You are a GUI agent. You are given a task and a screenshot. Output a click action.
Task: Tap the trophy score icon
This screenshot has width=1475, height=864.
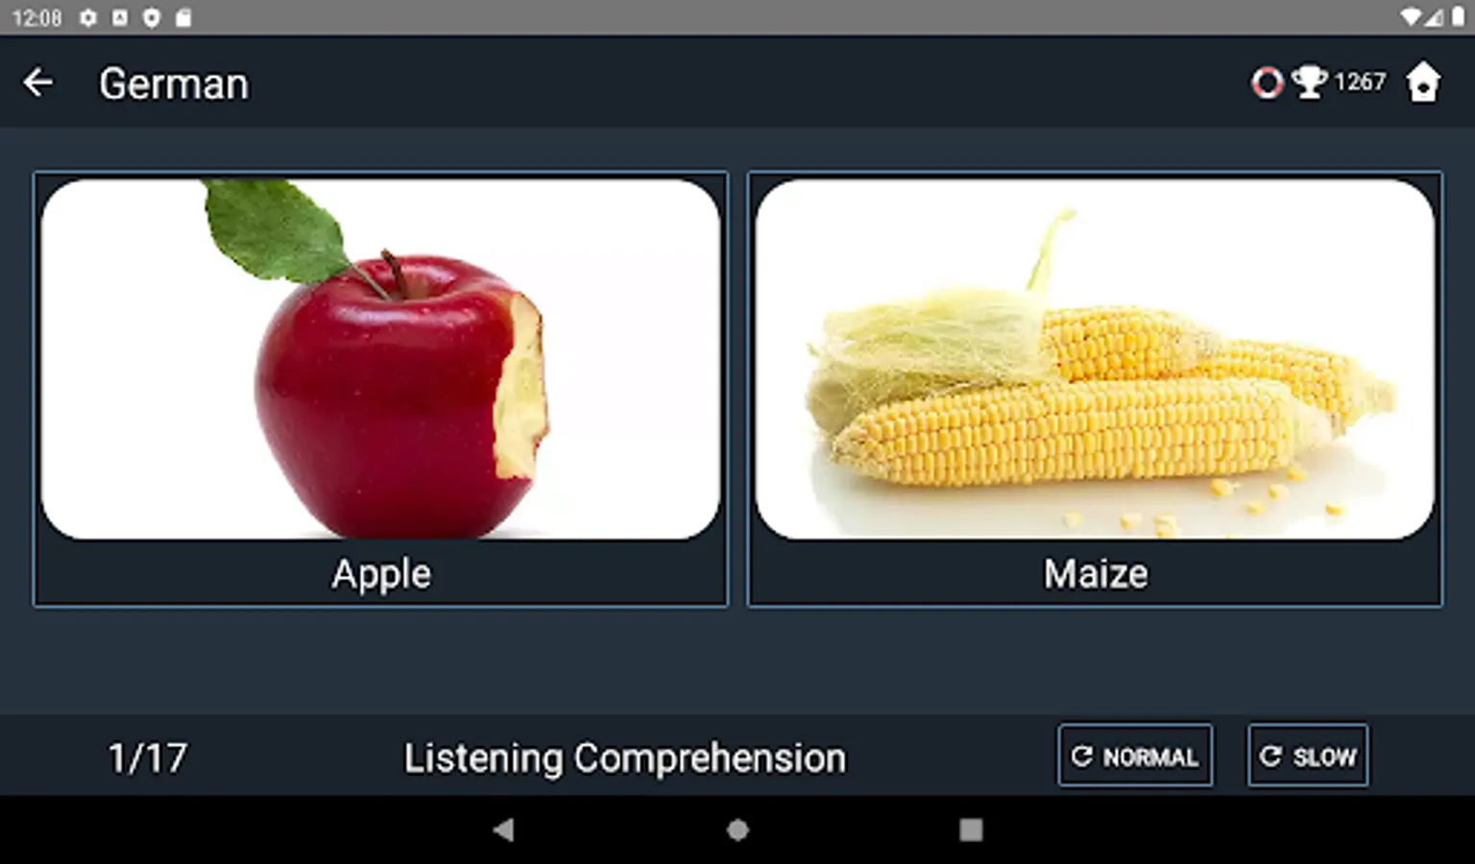1310,83
